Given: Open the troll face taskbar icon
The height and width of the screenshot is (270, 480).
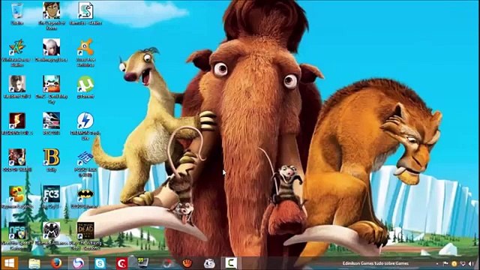Looking at the screenshot, I should coord(209,263).
